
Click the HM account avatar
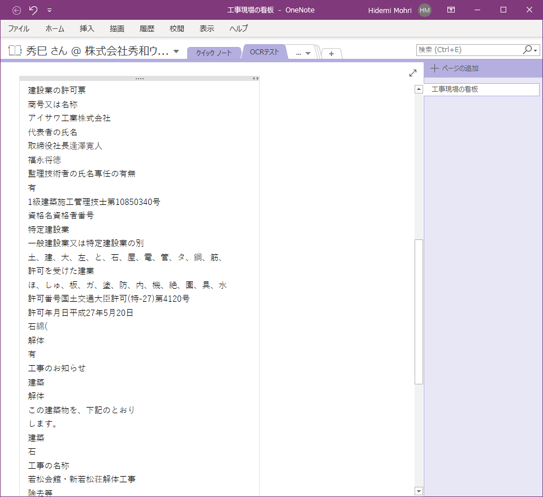[x=425, y=10]
